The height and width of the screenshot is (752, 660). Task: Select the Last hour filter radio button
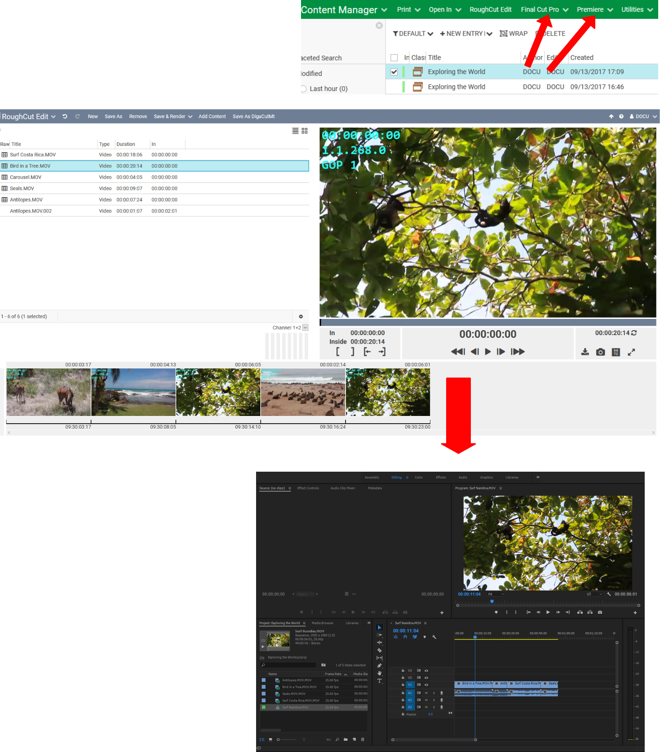tap(303, 89)
